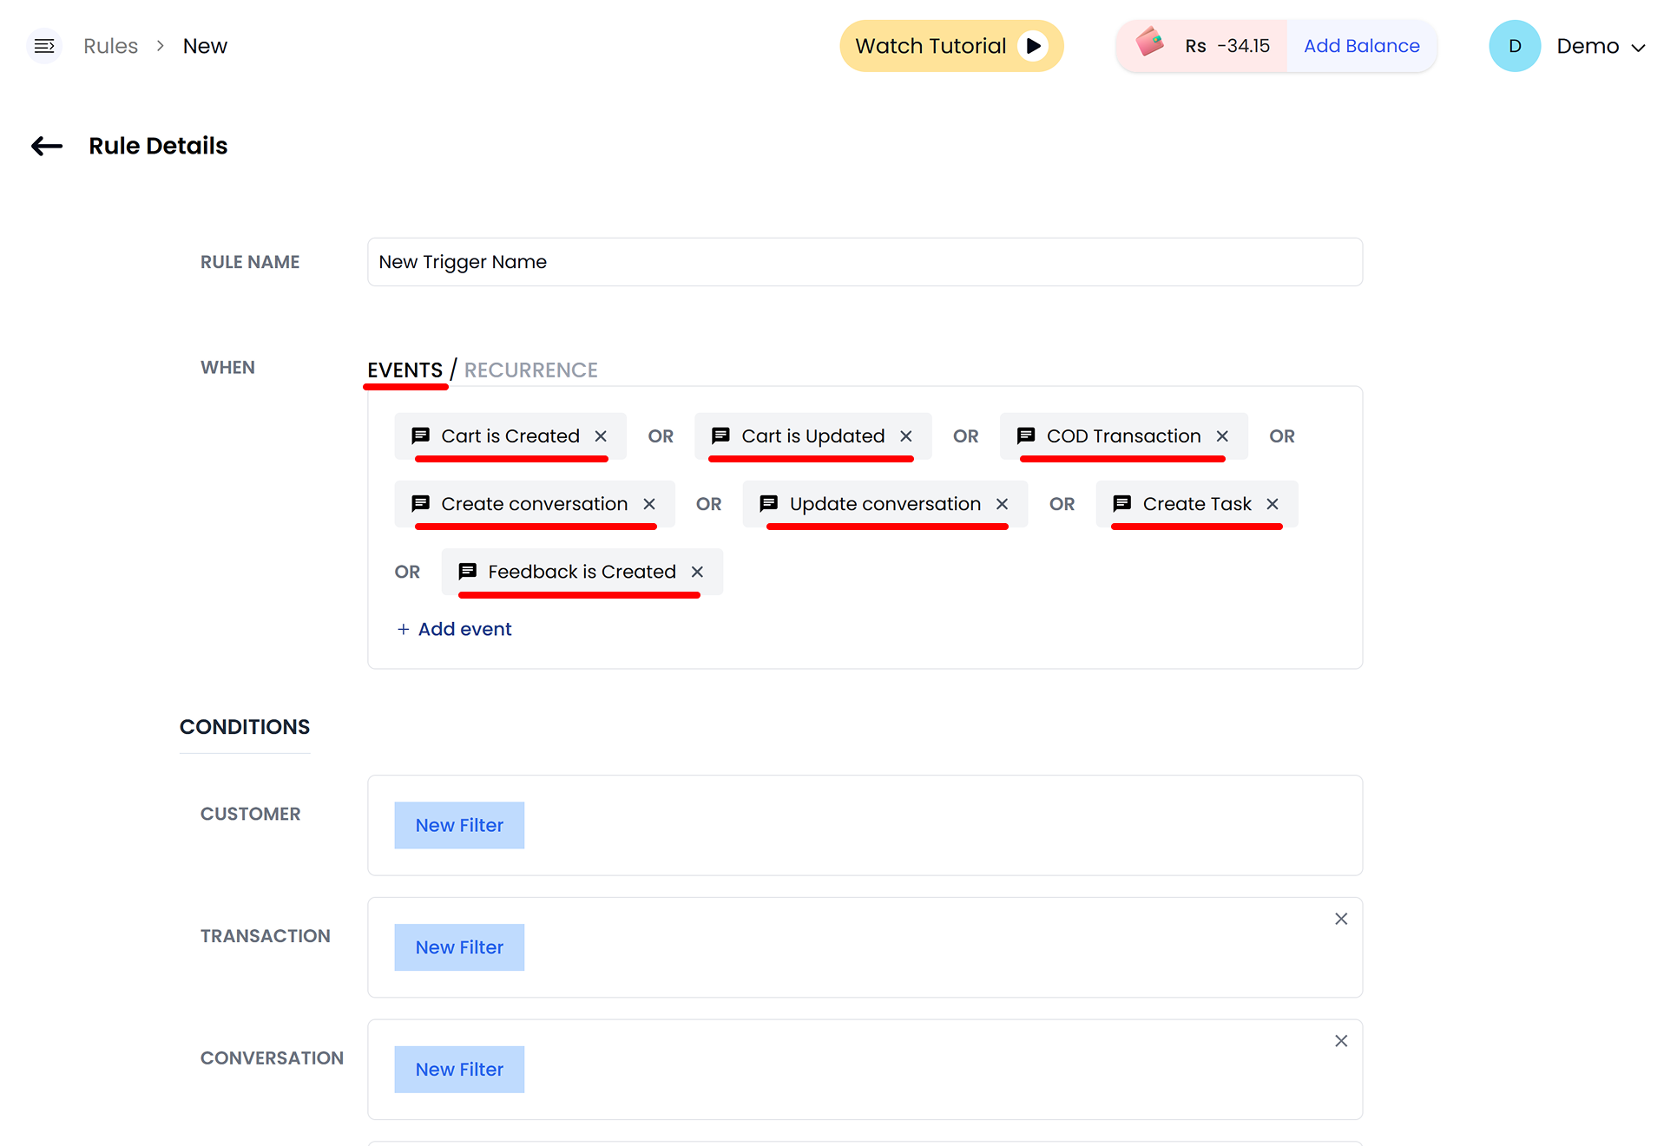Viewport: 1677px width, 1146px height.
Task: Navigate to Rules breadcrumb
Action: [110, 46]
